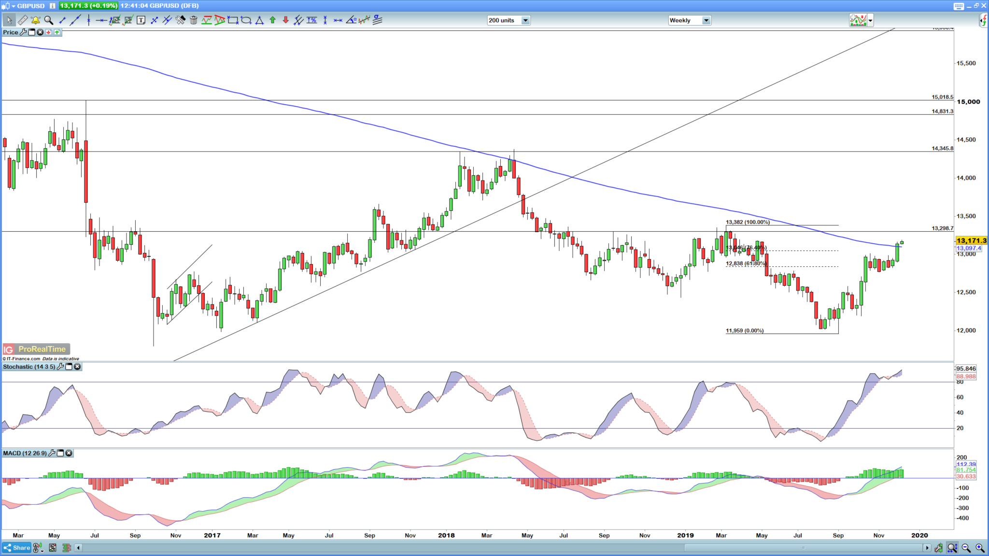Select the horizontal line tool

(101, 20)
